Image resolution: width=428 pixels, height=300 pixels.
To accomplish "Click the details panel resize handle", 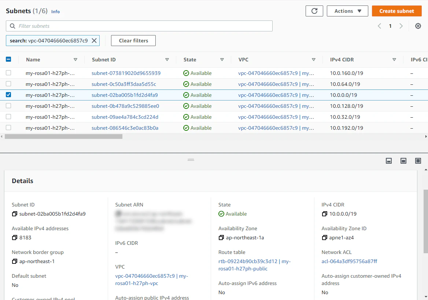I will click(191, 160).
